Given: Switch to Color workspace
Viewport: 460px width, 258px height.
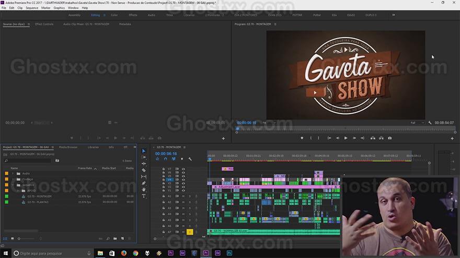Looking at the screenshot, I should [x=114, y=15].
